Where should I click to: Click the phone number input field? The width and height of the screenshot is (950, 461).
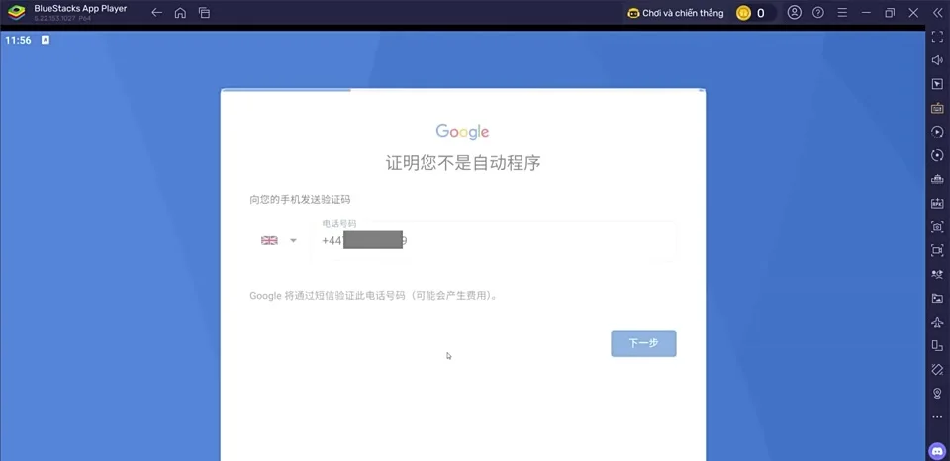point(494,240)
